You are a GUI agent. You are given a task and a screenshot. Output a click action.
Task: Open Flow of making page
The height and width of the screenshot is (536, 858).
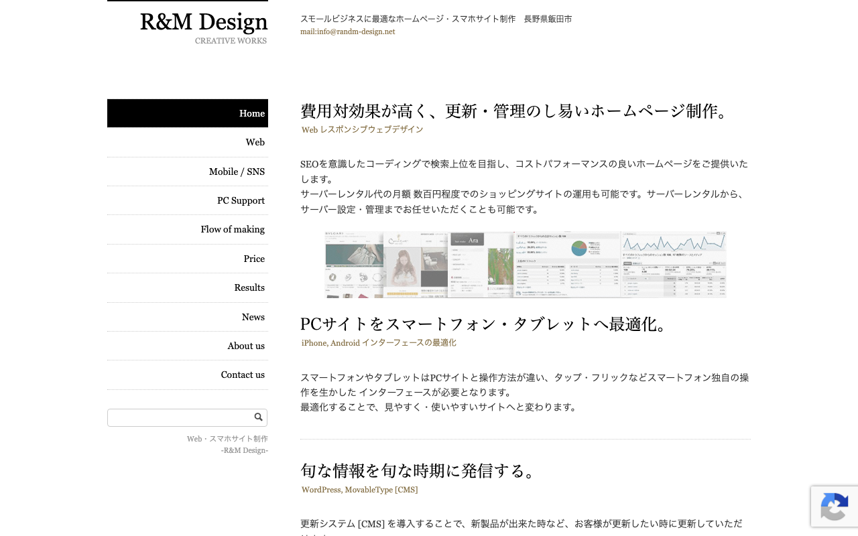pyautogui.click(x=188, y=229)
